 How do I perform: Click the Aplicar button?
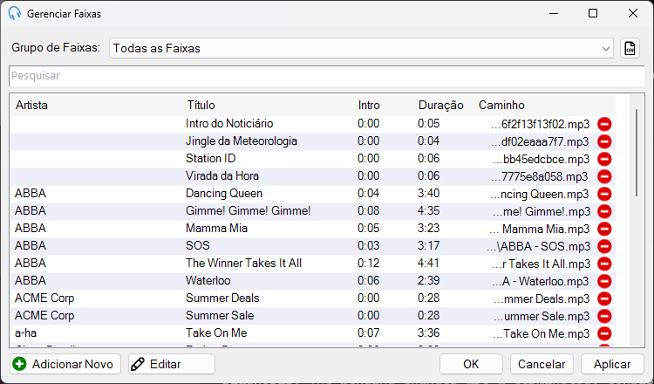pyautogui.click(x=612, y=364)
